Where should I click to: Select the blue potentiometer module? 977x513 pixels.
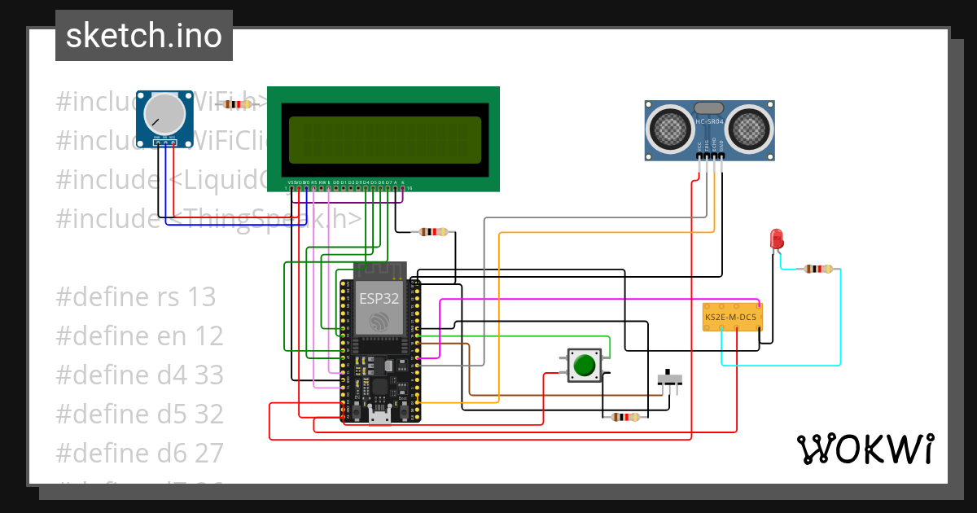click(165, 118)
